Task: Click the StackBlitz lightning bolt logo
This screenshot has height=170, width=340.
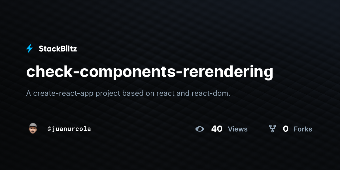Action: pyautogui.click(x=29, y=49)
